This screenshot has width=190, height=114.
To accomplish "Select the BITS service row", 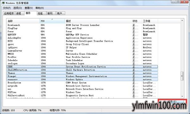I will tap(82, 41).
